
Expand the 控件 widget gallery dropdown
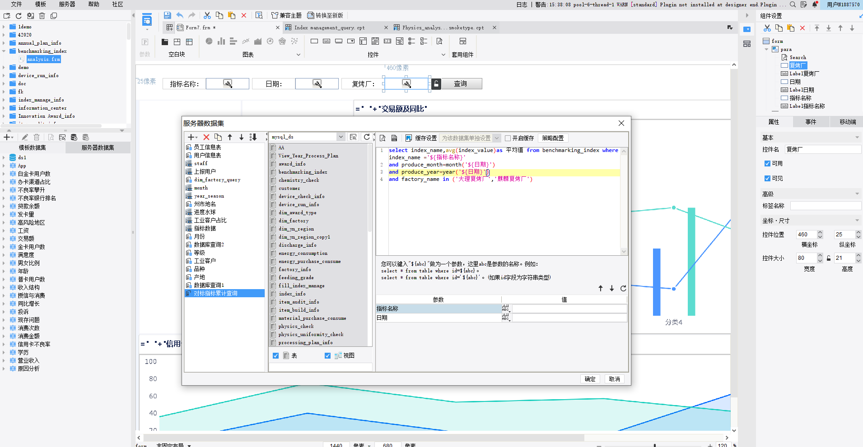click(443, 55)
